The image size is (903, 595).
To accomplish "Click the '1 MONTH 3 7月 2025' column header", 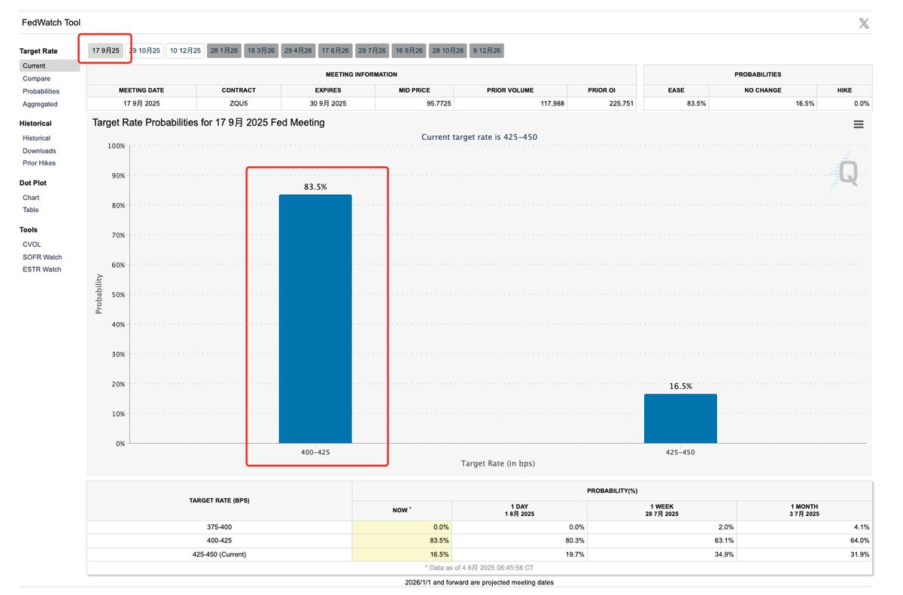I will 804,510.
